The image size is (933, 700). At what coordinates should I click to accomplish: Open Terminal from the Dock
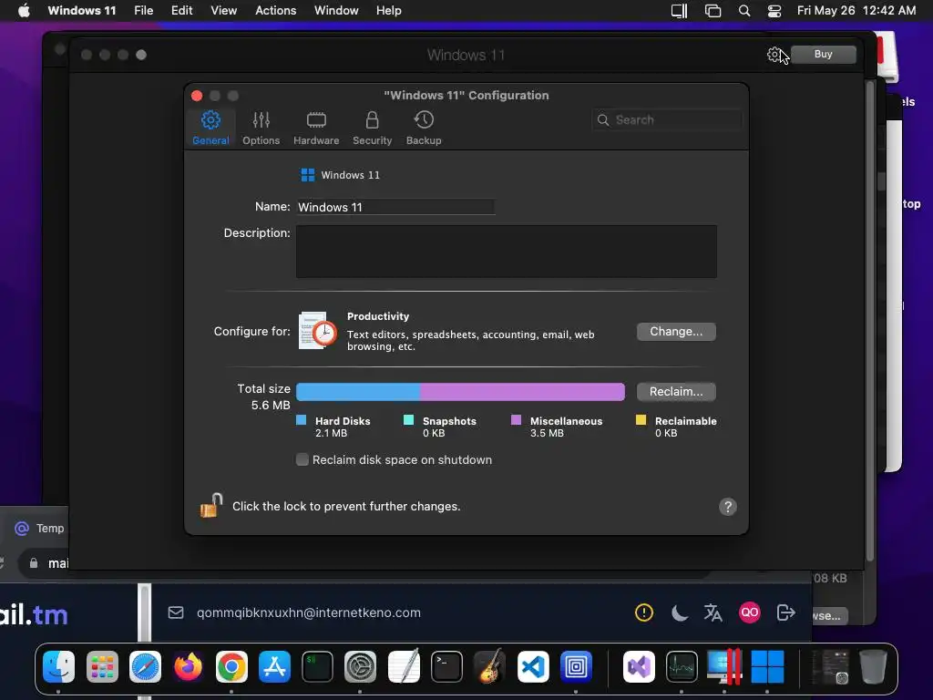(446, 666)
